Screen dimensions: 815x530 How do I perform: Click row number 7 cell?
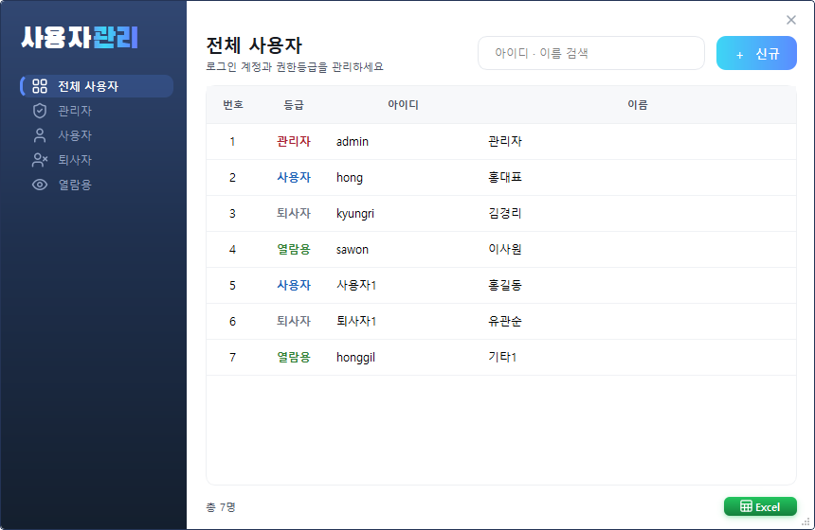point(232,358)
